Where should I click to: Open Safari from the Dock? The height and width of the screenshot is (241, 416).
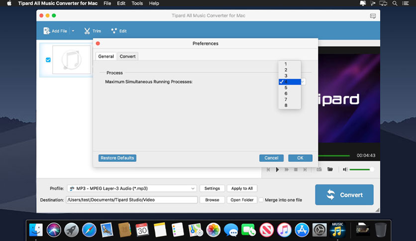pos(89,230)
